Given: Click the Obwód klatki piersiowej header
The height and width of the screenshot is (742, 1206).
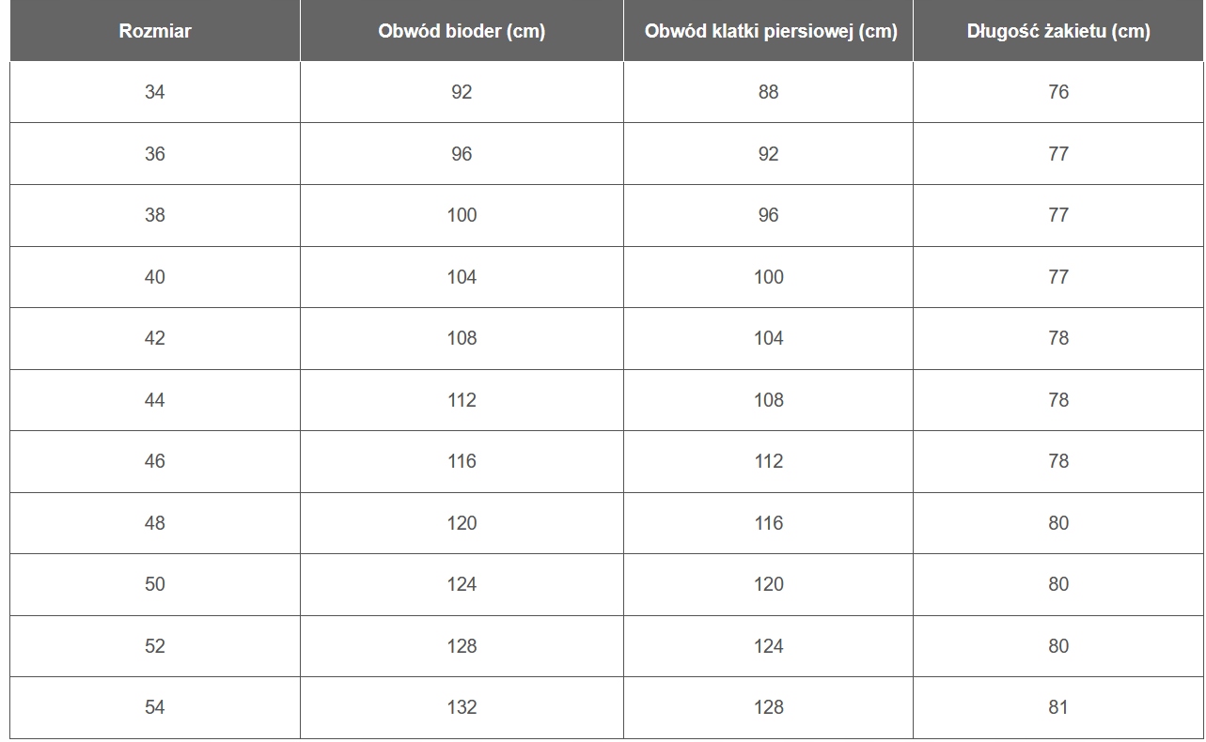Looking at the screenshot, I should tap(769, 31).
